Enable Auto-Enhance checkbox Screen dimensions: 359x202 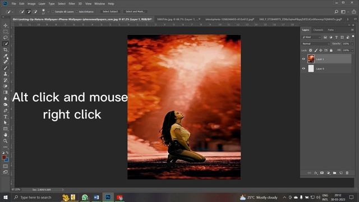[x=77, y=11]
